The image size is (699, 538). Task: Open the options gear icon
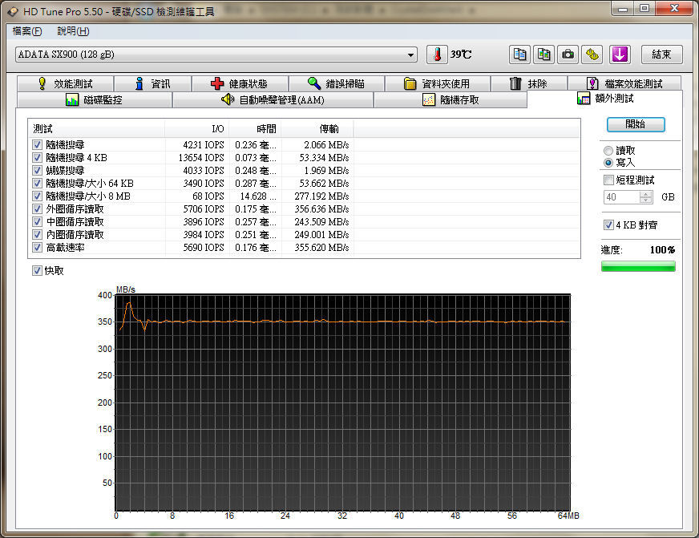592,55
